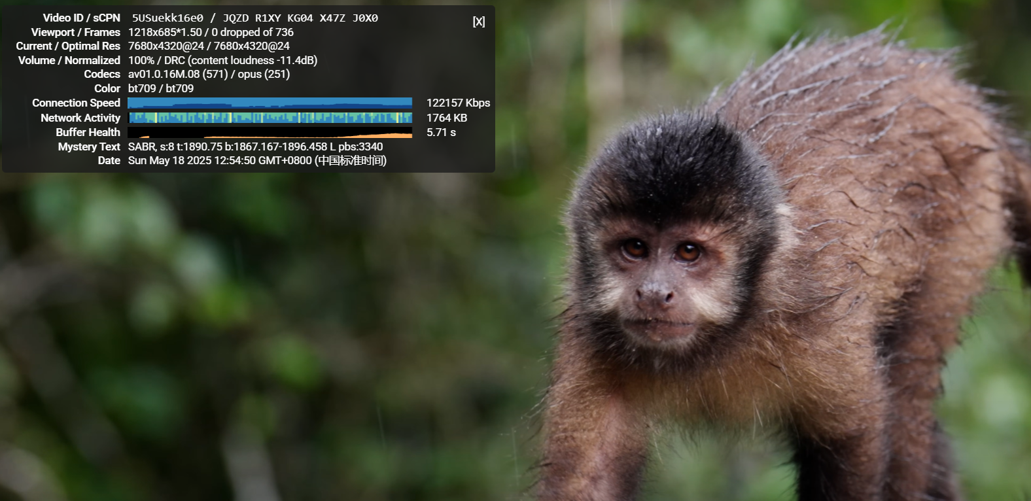Screen dimensions: 1031x501
Task: Click the volume value '100% / DRC (content loudness -11.4dB)'
Action: tap(222, 60)
